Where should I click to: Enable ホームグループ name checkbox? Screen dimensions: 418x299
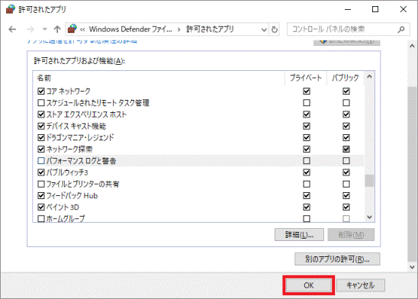point(41,219)
